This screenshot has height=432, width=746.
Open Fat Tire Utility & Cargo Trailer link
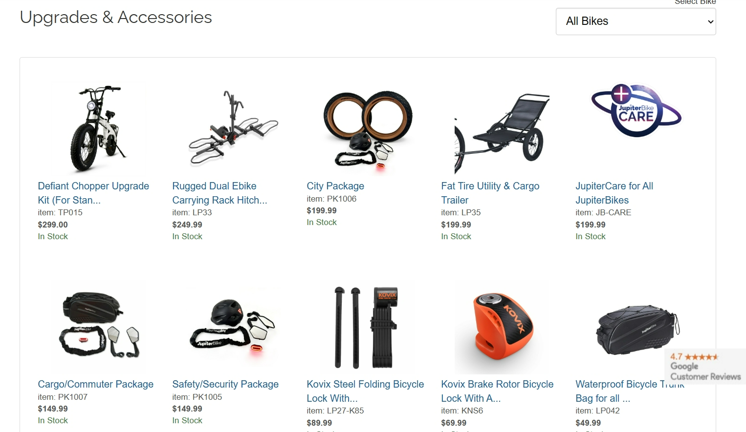[490, 193]
